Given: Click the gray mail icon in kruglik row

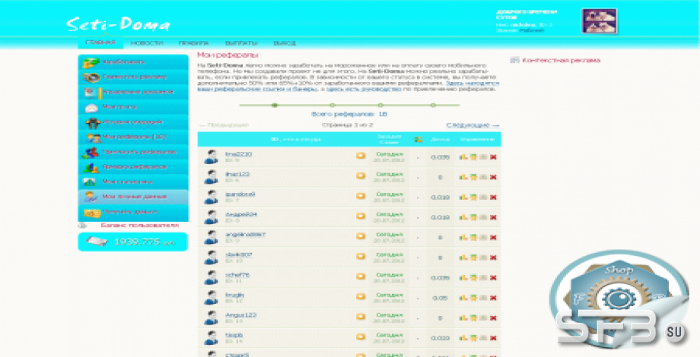Looking at the screenshot, I should click(483, 298).
